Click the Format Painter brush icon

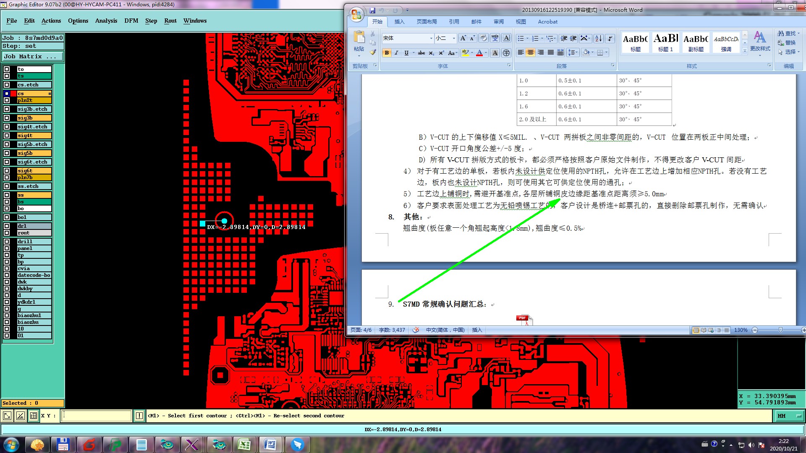point(373,52)
